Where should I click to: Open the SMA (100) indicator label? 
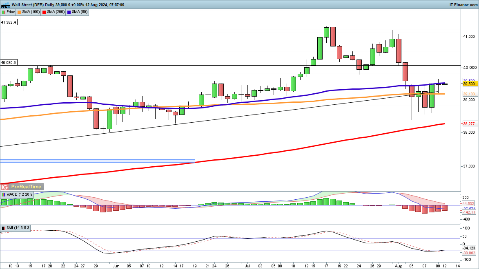29,12
